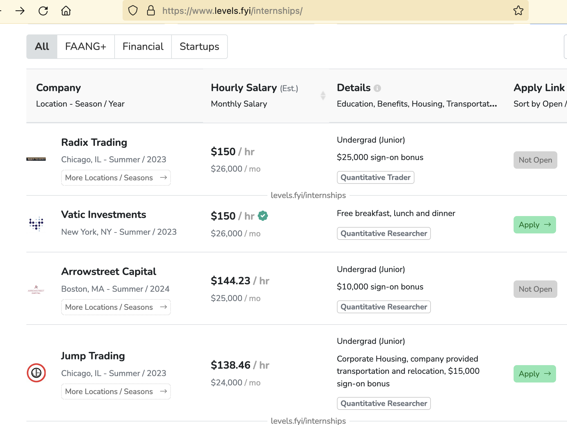The width and height of the screenshot is (567, 425).
Task: Switch to the FAANG+ tab
Action: click(86, 47)
